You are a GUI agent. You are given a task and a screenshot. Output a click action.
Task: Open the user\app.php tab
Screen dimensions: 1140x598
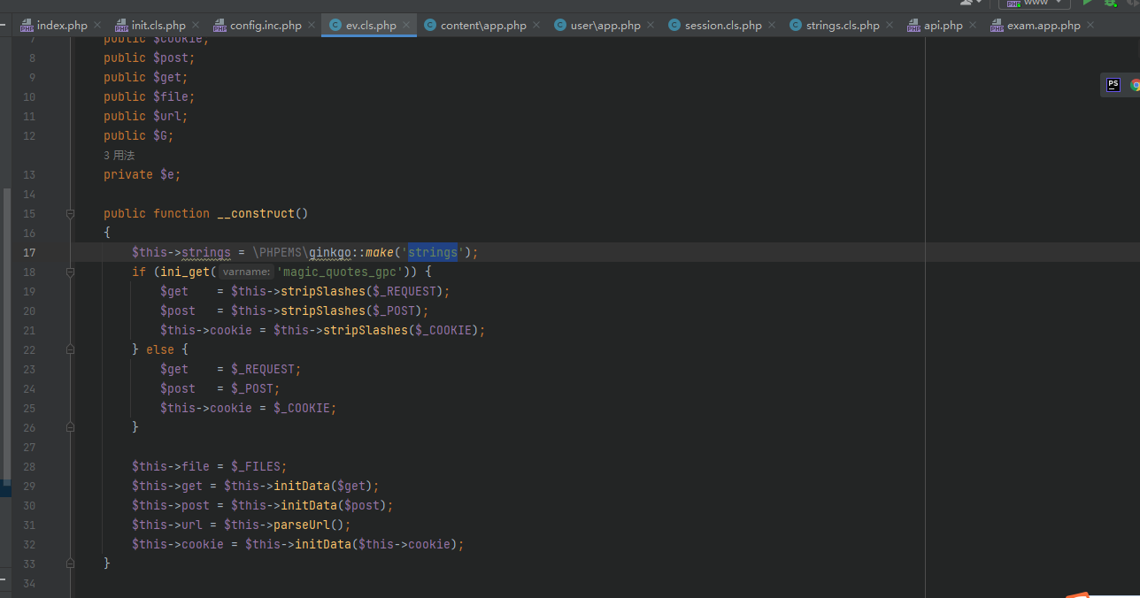click(x=605, y=26)
